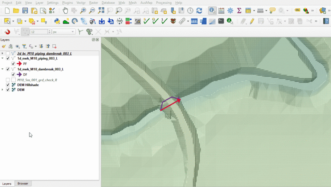Screen dimensions: 331x187
Task: Enable the 2d_bc_M10_piping_dambreak_003_L layer checkbox
Action: tap(8, 53)
